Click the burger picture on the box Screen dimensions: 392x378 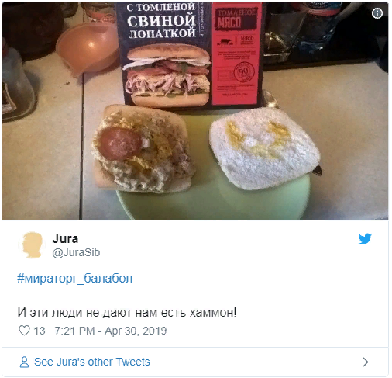168,75
